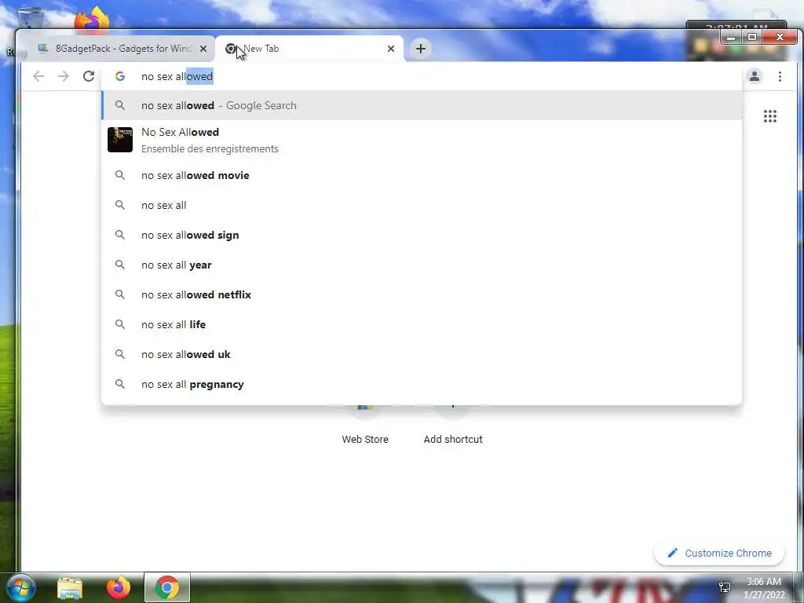Pick the 'no sex allowed movie' suggestion

tap(422, 175)
